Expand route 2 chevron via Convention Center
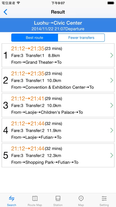This screenshot has width=116, height=207. coord(112,80)
